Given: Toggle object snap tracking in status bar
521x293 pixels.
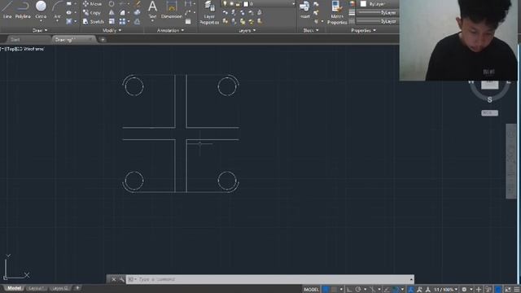Looking at the screenshot, I should point(387,290).
